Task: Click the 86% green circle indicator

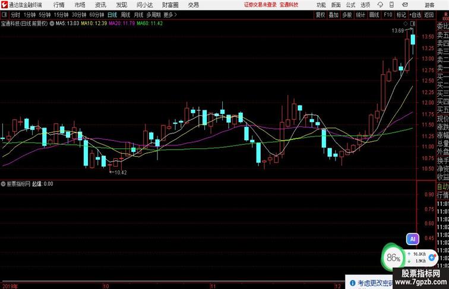Action: [393, 258]
